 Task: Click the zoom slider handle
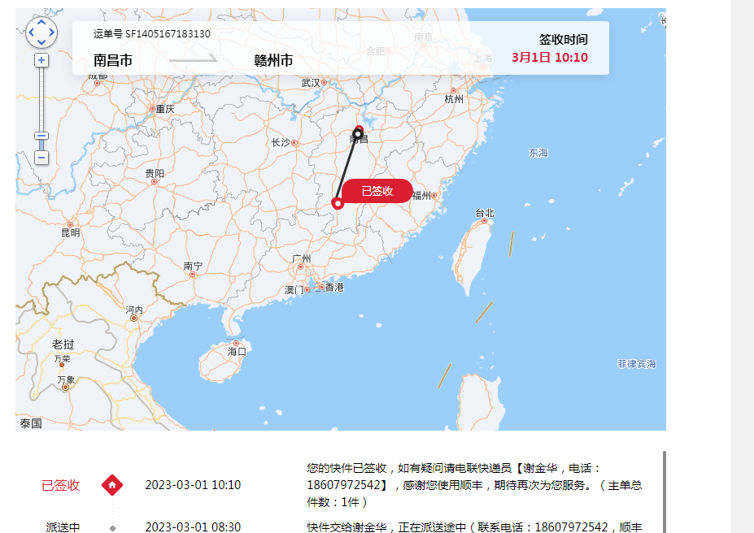[41, 136]
